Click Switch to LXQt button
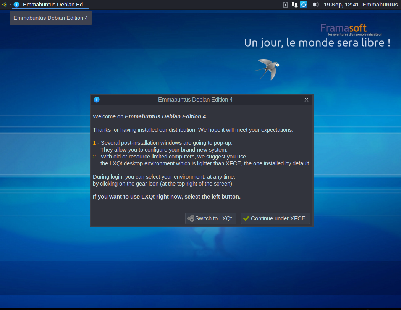 210,218
